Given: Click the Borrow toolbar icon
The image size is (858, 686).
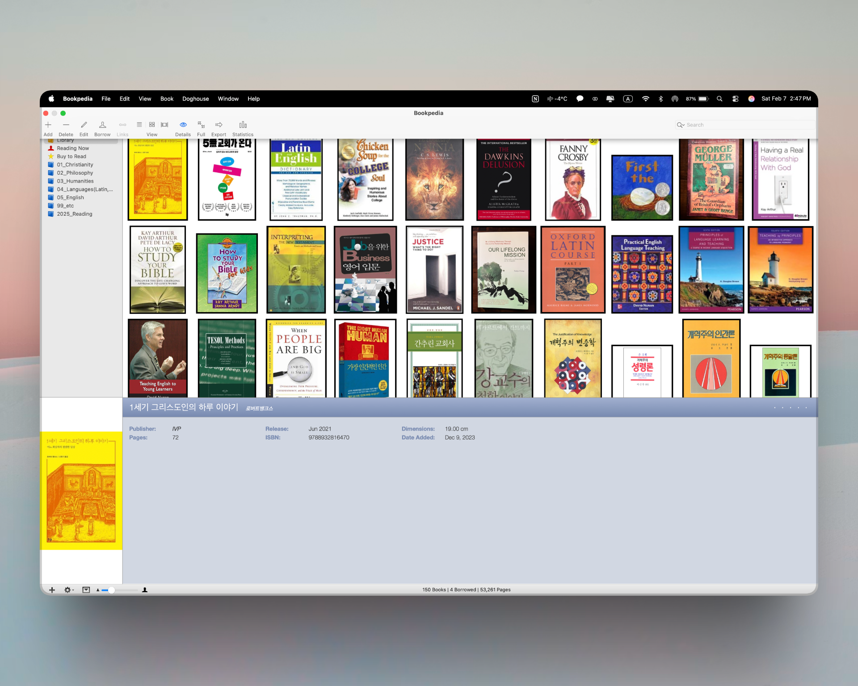Looking at the screenshot, I should click(102, 125).
